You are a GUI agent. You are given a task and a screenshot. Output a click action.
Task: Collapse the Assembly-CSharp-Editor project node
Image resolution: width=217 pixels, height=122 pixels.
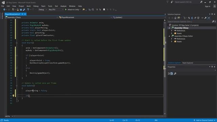coord(169,36)
